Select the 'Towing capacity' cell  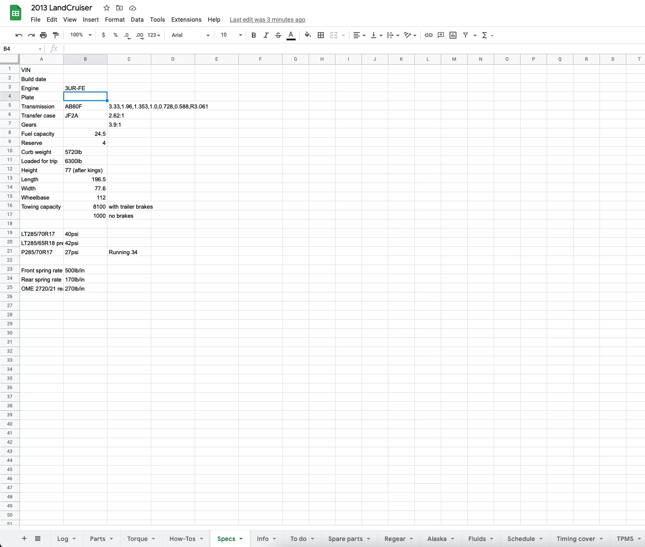pos(42,206)
